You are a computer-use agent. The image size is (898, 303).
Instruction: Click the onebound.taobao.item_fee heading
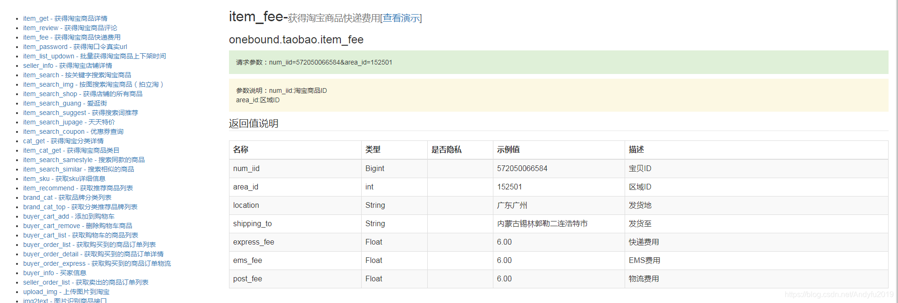[296, 40]
